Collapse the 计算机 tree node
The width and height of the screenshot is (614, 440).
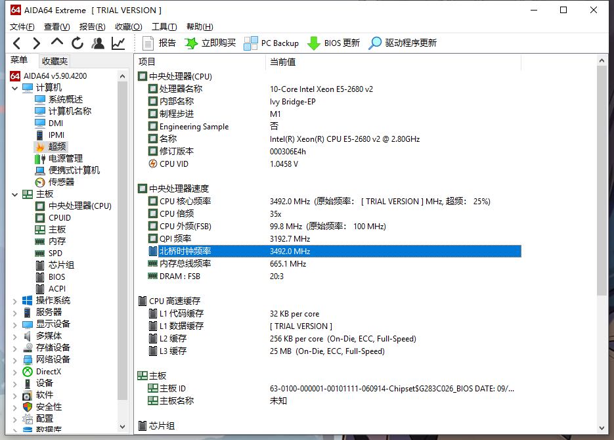15,88
